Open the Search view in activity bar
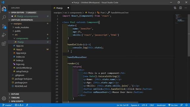The image size is (190, 107). 4,17
